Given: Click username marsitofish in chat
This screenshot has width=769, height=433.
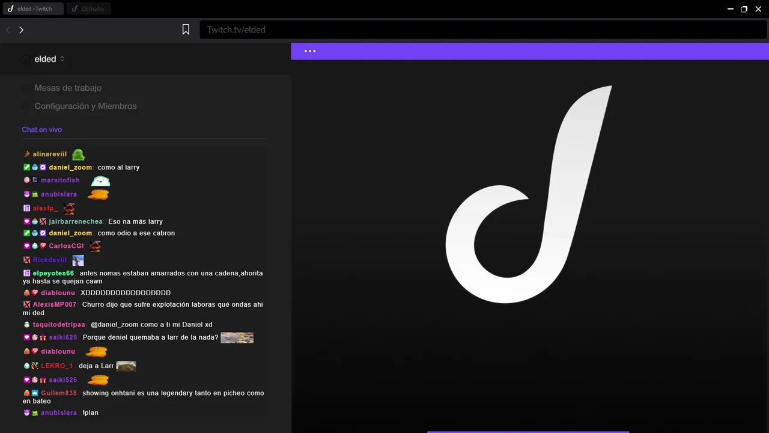Looking at the screenshot, I should click(x=60, y=180).
